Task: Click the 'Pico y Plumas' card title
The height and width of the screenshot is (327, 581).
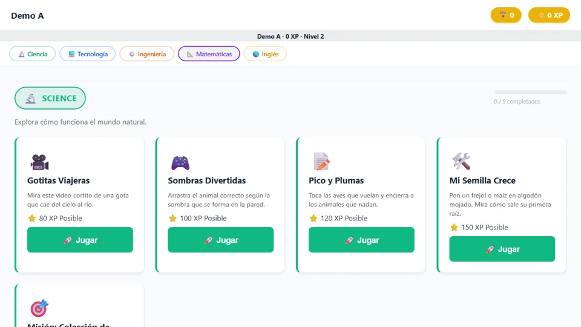Action: click(336, 180)
